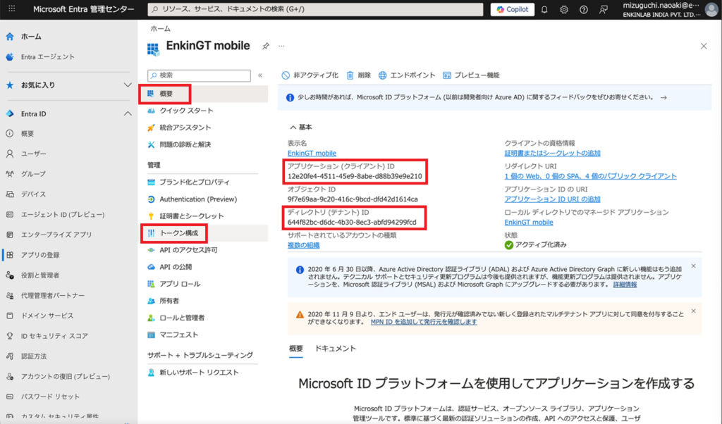Viewport: 722px width, 424px height.
Task: Select 証明書とシークレット menu item
Action: [x=191, y=216]
